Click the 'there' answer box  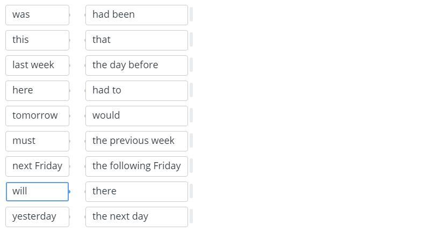click(x=136, y=192)
